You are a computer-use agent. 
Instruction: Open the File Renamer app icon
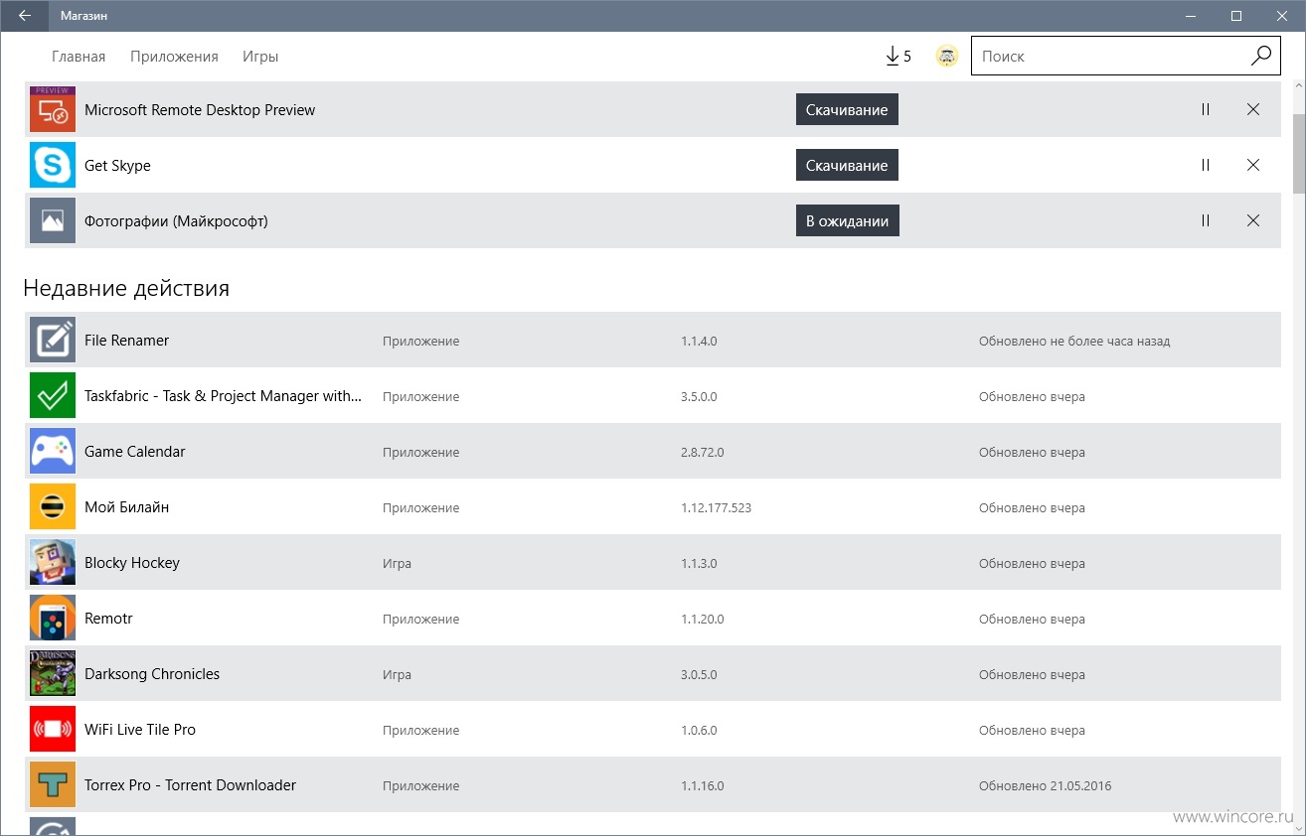(53, 340)
